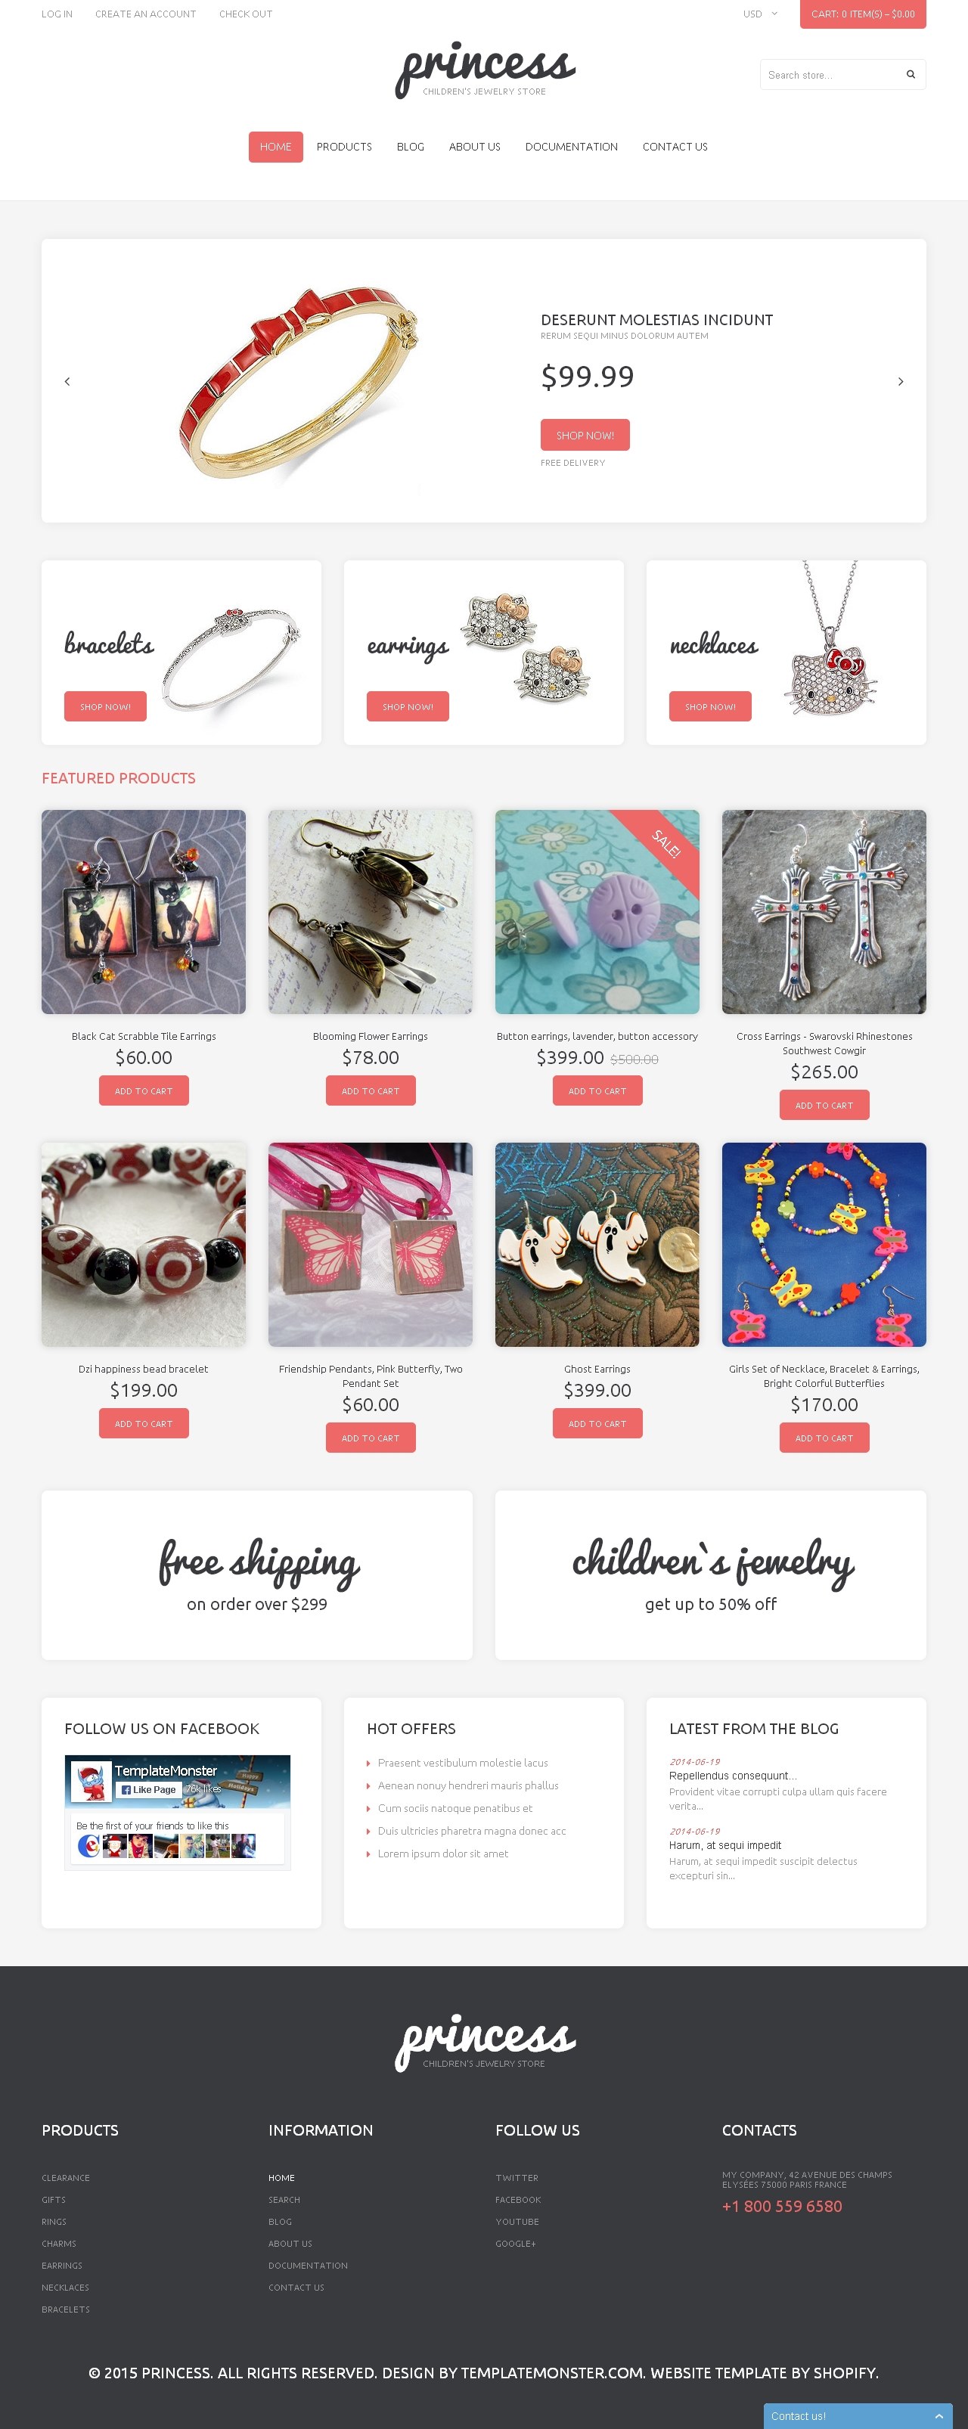Click the Create an Account link
The height and width of the screenshot is (2429, 968).
[x=145, y=14]
